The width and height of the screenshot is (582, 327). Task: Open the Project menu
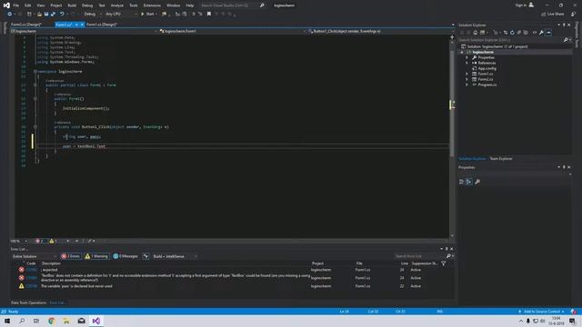pyautogui.click(x=56, y=5)
